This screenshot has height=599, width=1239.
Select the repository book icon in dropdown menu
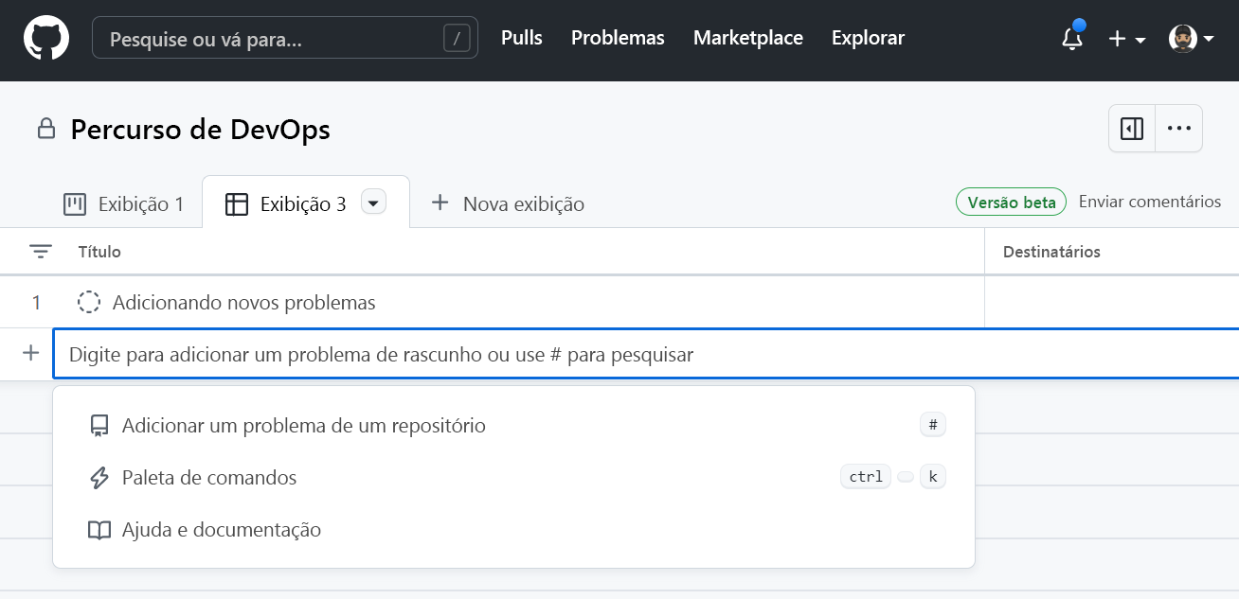tap(99, 425)
